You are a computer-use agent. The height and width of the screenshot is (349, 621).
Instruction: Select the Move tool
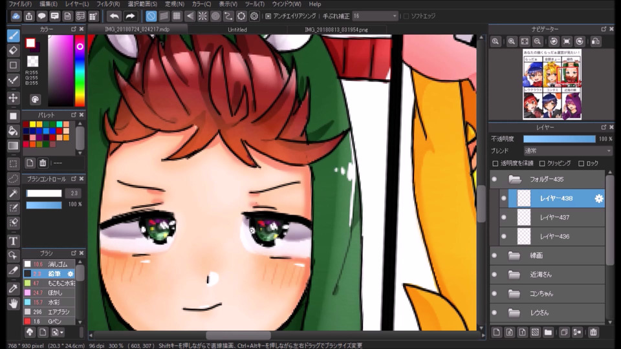[x=13, y=98]
